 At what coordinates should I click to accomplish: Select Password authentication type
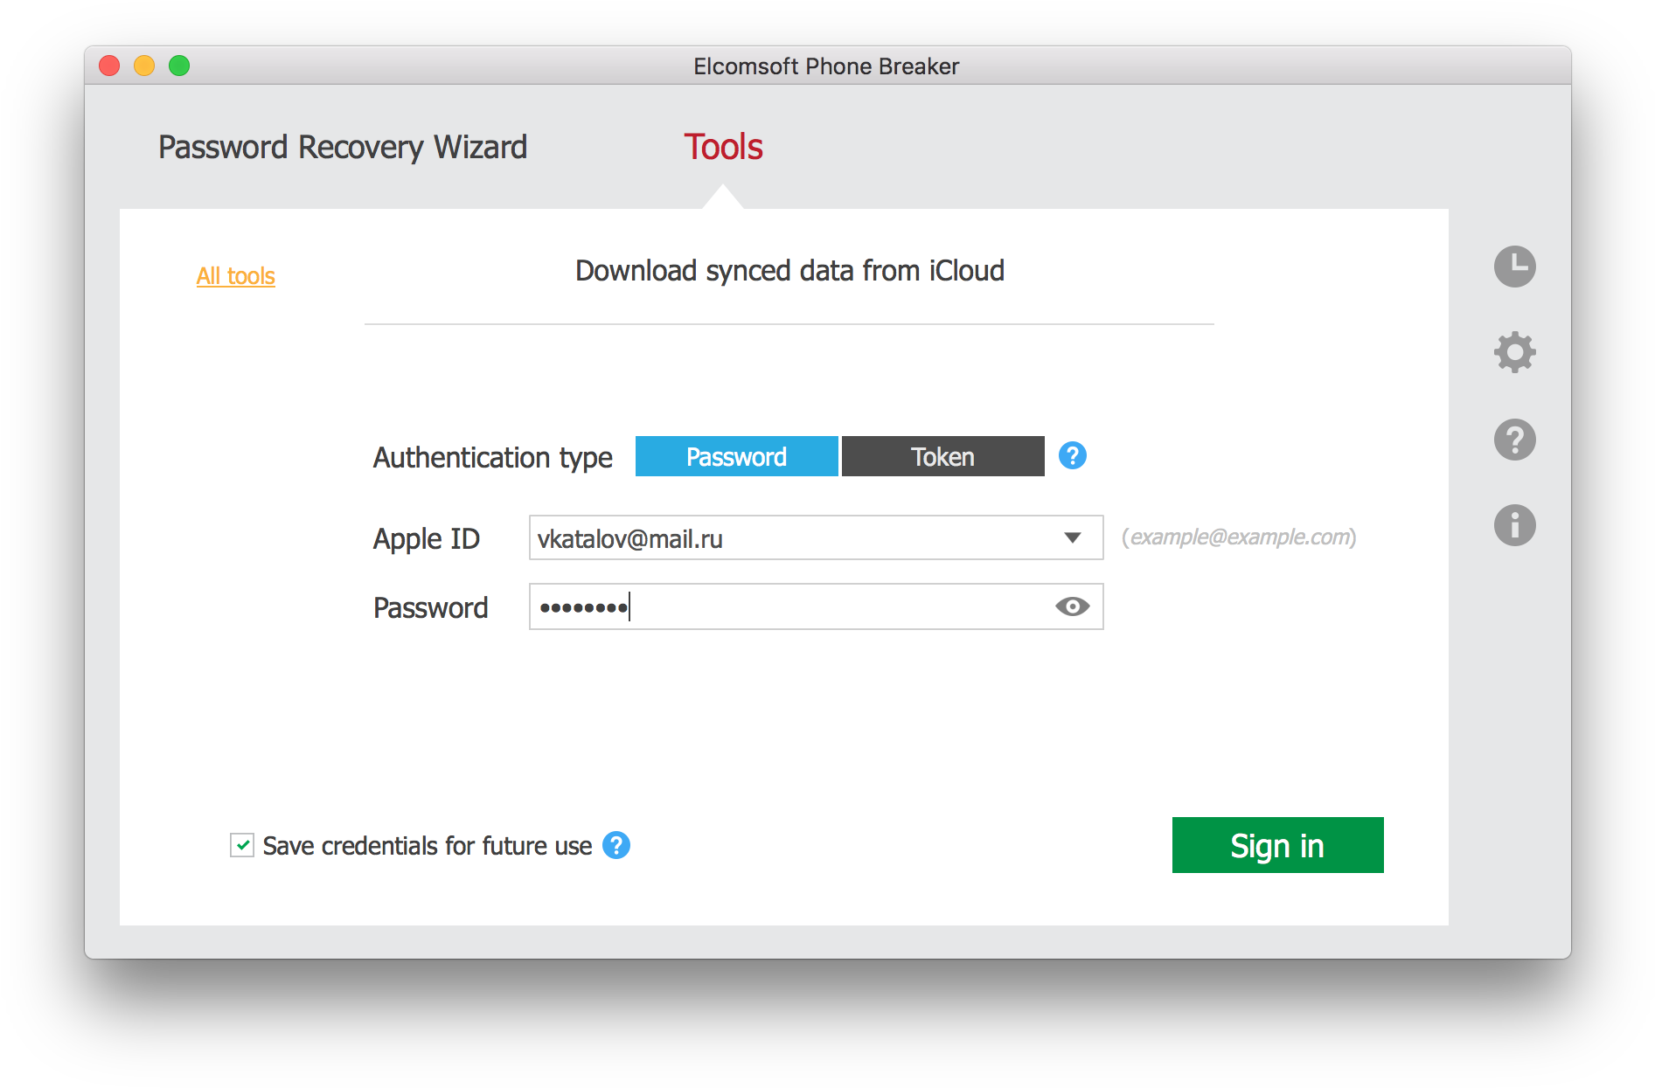pyautogui.click(x=736, y=456)
